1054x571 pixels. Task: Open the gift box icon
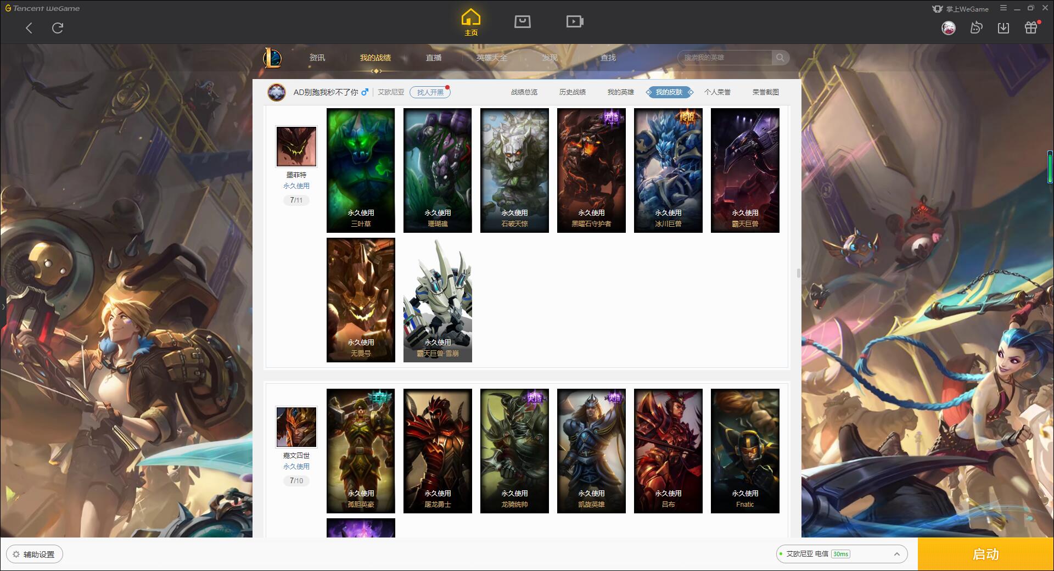[1031, 28]
